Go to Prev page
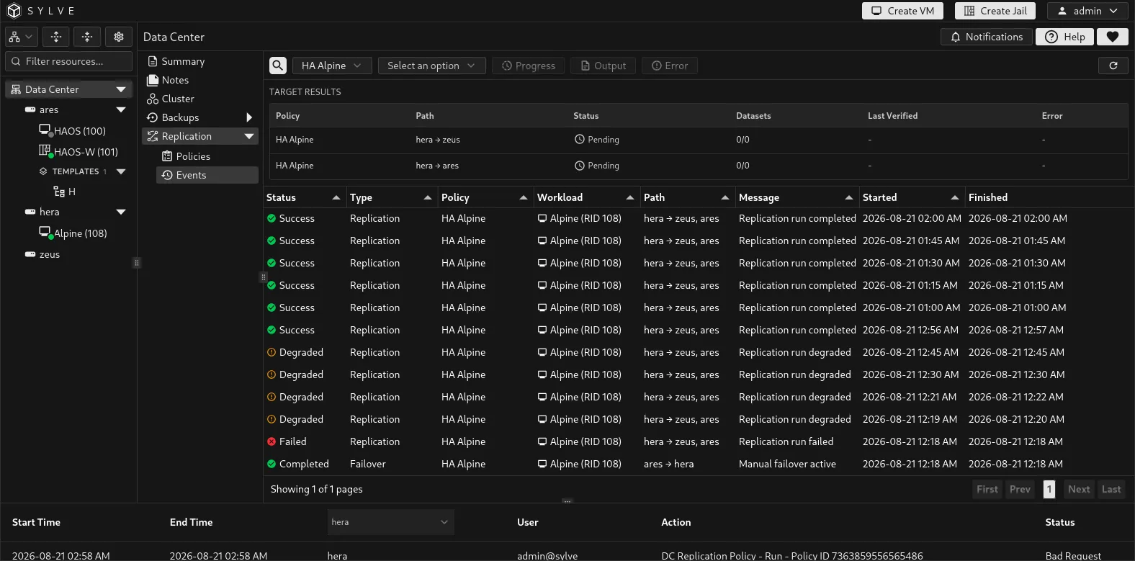 point(1020,489)
